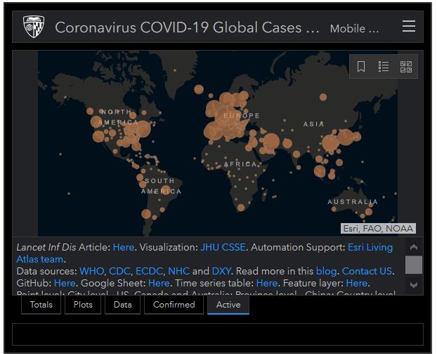Click the AFRICA map label

point(240,165)
